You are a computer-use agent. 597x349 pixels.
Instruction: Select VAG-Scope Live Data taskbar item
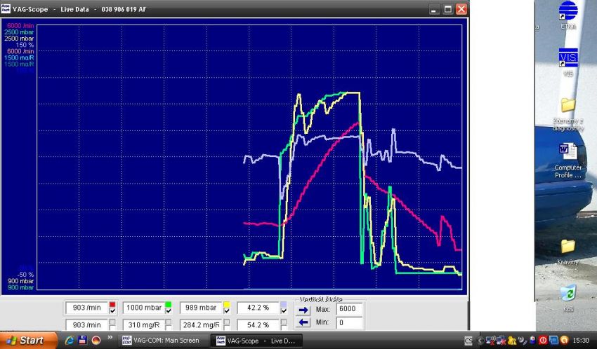255,341
